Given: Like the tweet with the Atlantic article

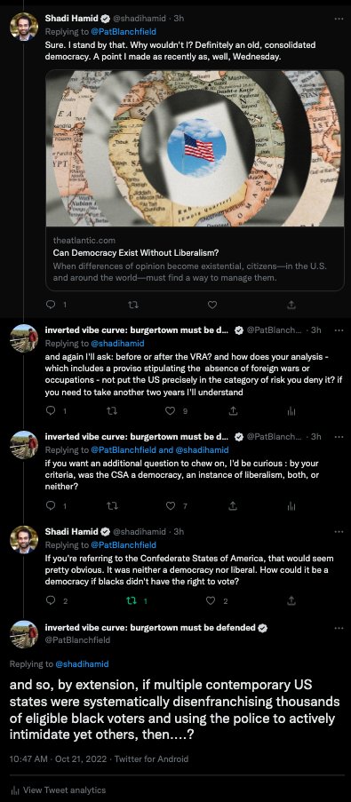Looking at the screenshot, I should coord(211,305).
